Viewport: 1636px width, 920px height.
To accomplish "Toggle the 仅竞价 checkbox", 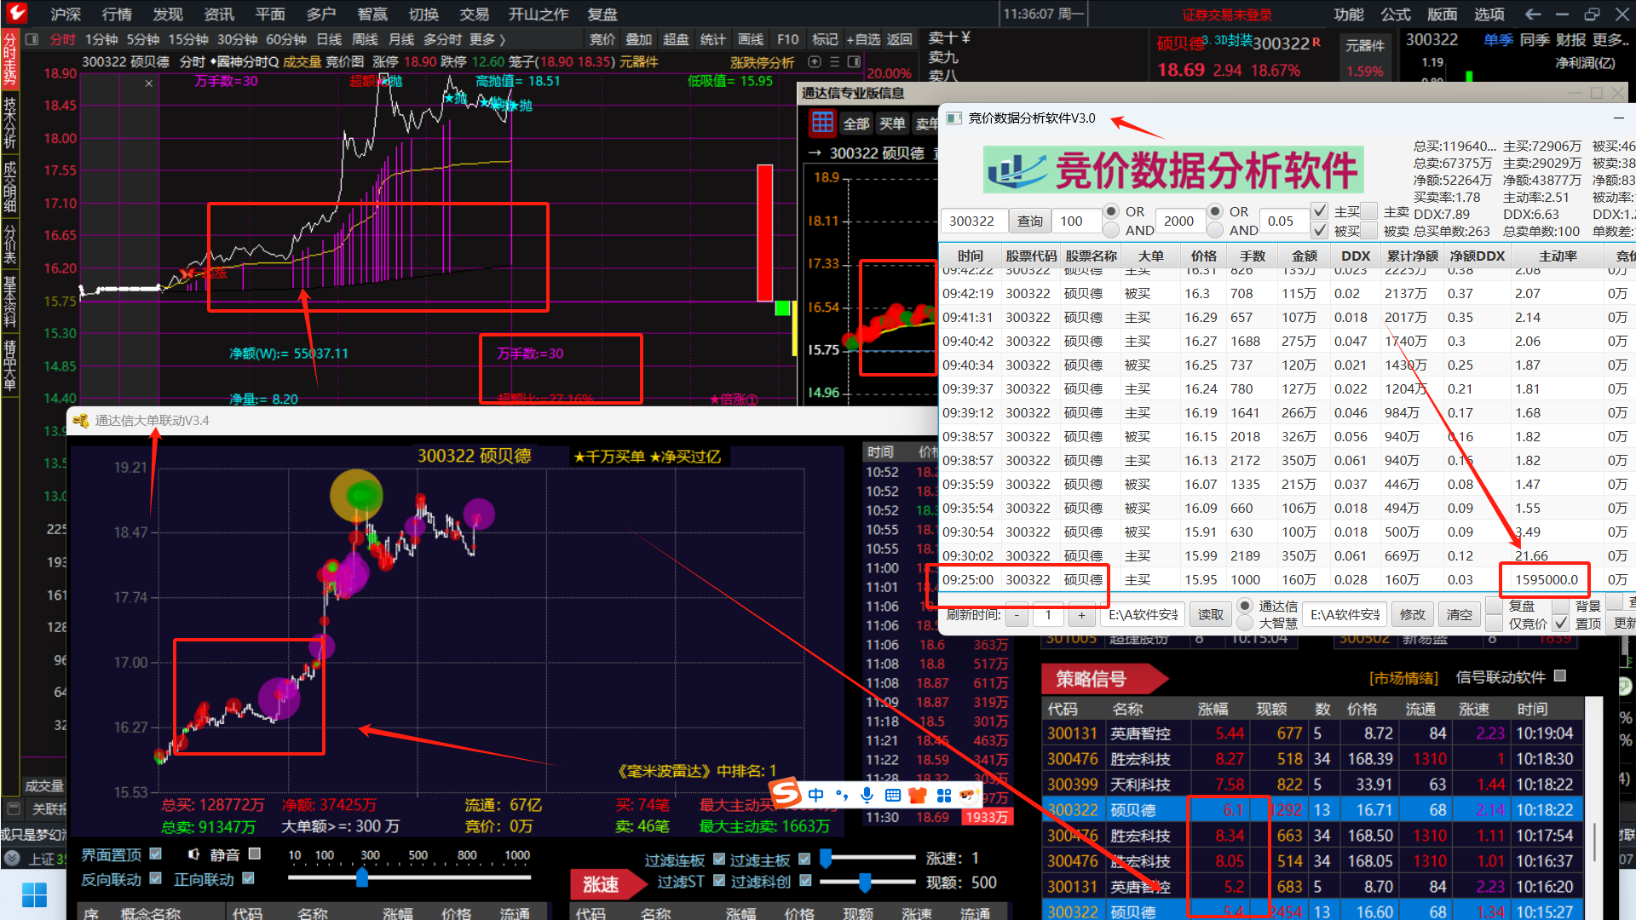I will (1494, 624).
